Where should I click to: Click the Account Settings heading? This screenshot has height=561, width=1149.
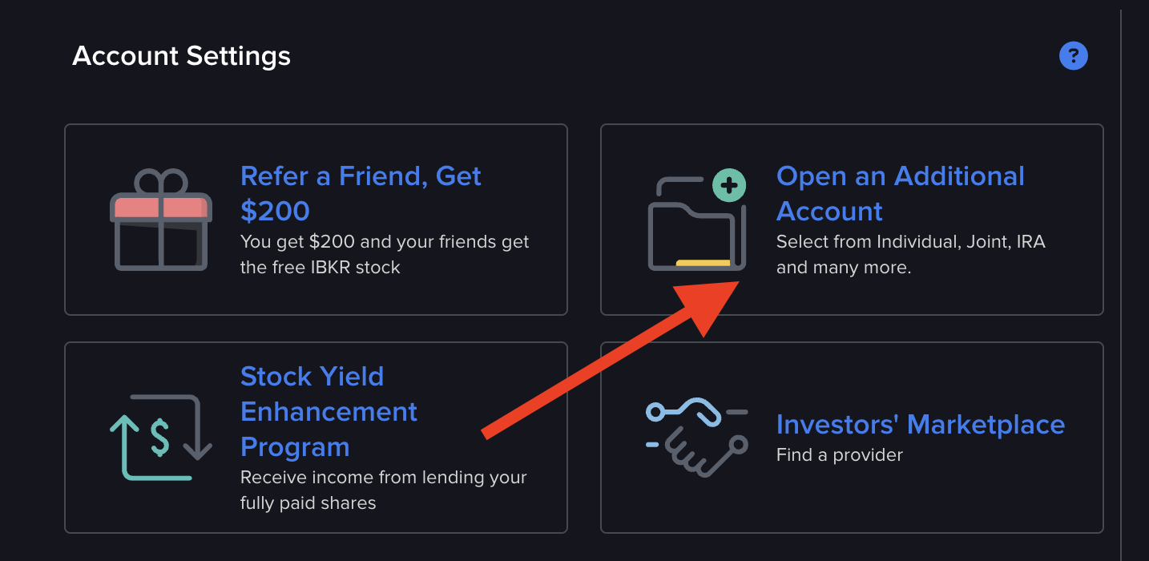[x=181, y=56]
